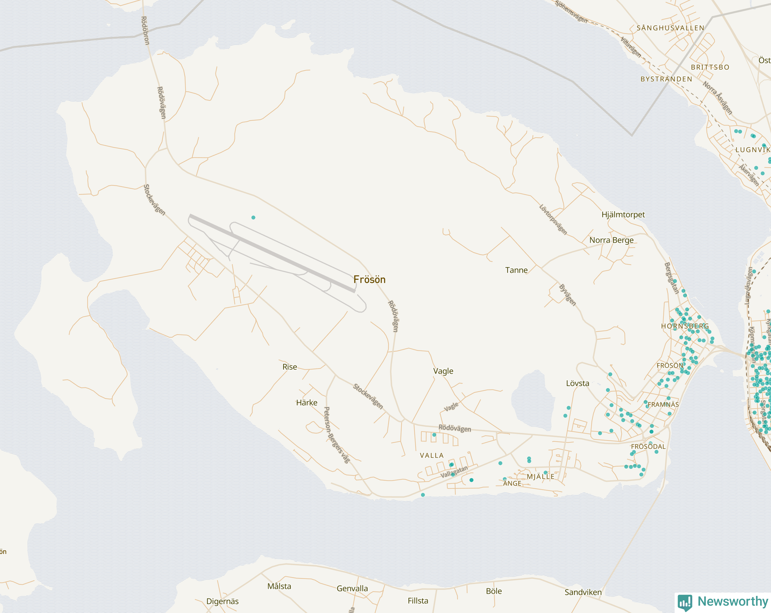Viewport: 771px width, 613px height.
Task: Click the Frösön island label
Action: click(x=370, y=279)
